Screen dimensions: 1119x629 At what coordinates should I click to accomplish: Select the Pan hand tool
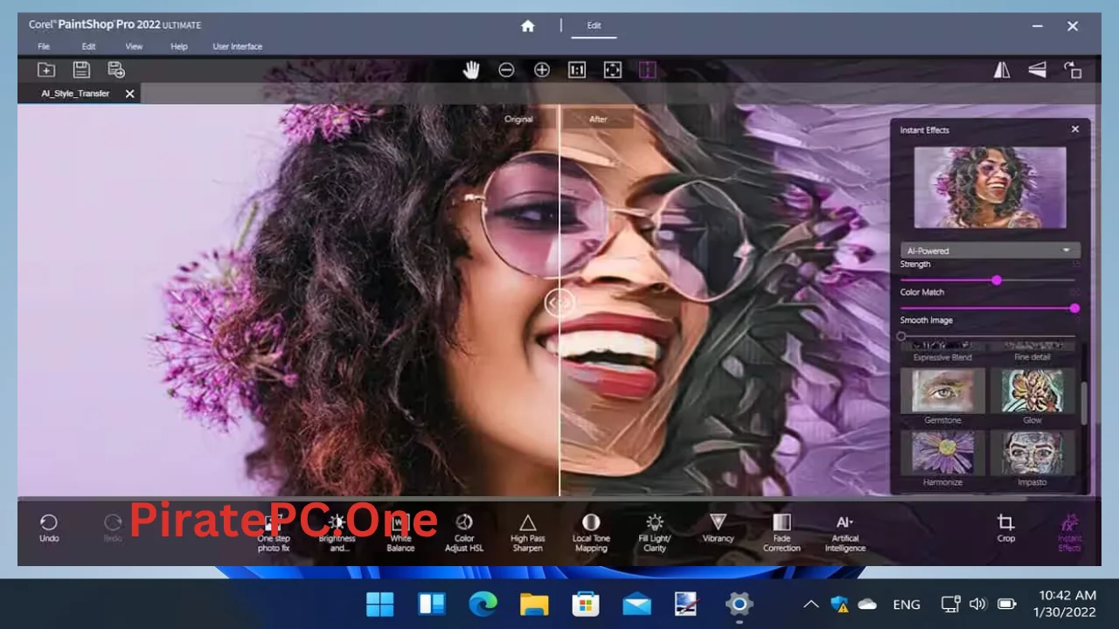[x=471, y=70]
